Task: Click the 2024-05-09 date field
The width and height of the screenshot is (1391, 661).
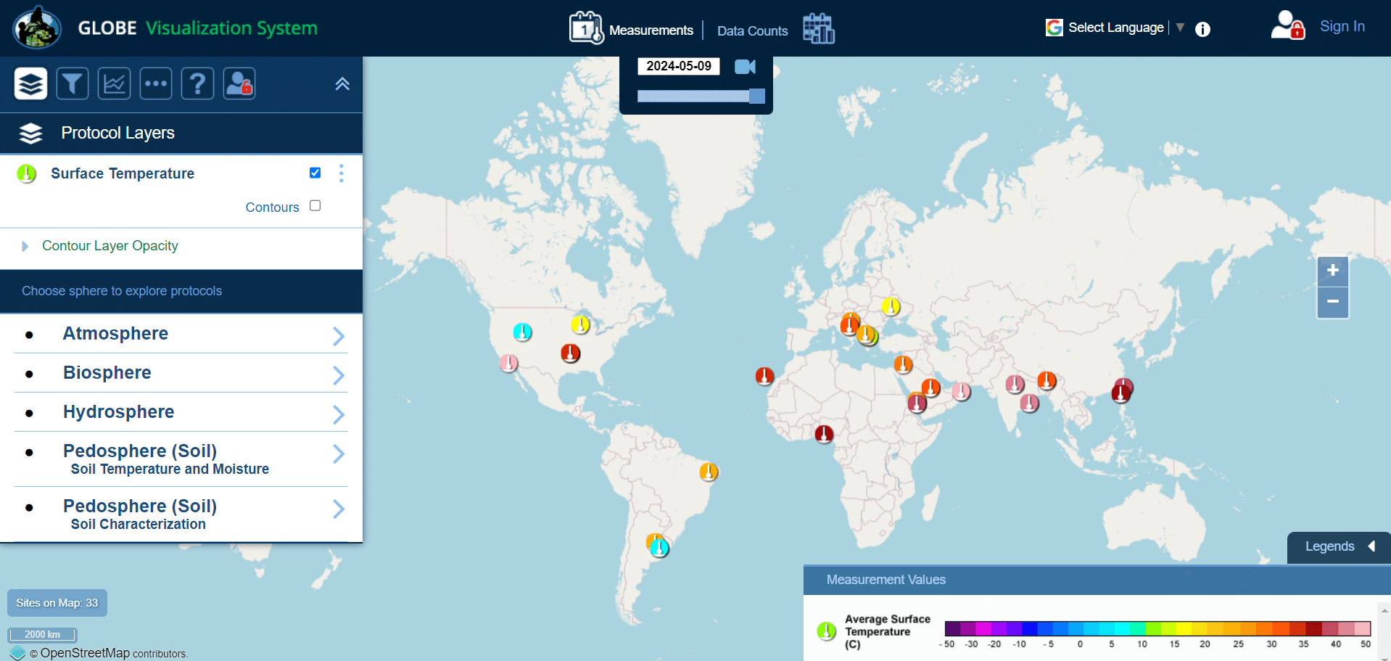Action: (x=678, y=66)
